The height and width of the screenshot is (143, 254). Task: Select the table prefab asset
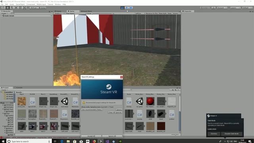[x=22, y=127]
